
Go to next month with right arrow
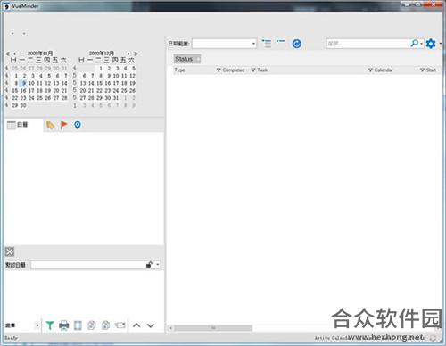(128, 54)
